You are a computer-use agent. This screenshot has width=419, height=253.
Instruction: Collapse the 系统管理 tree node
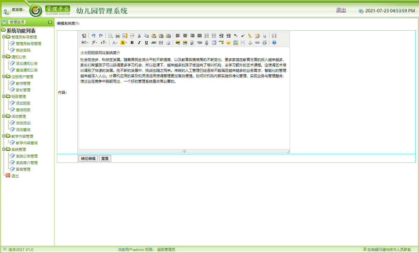pyautogui.click(x=4, y=149)
